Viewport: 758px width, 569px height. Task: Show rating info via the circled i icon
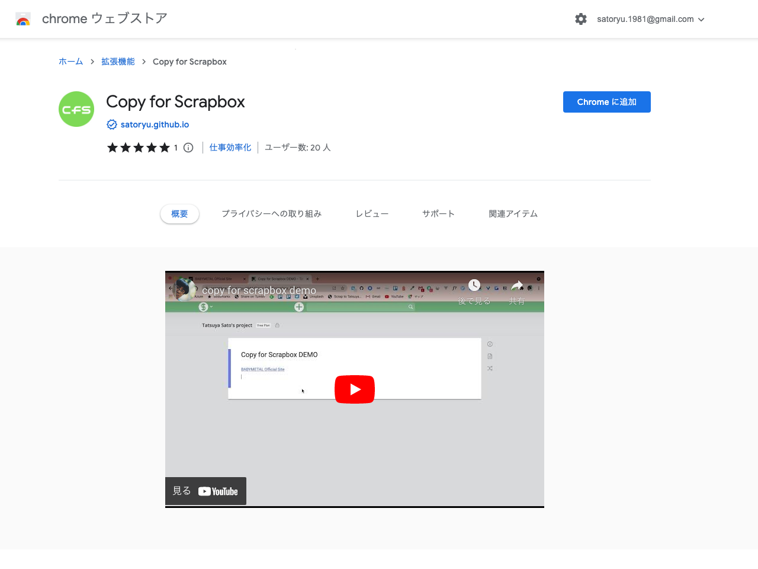click(x=188, y=148)
